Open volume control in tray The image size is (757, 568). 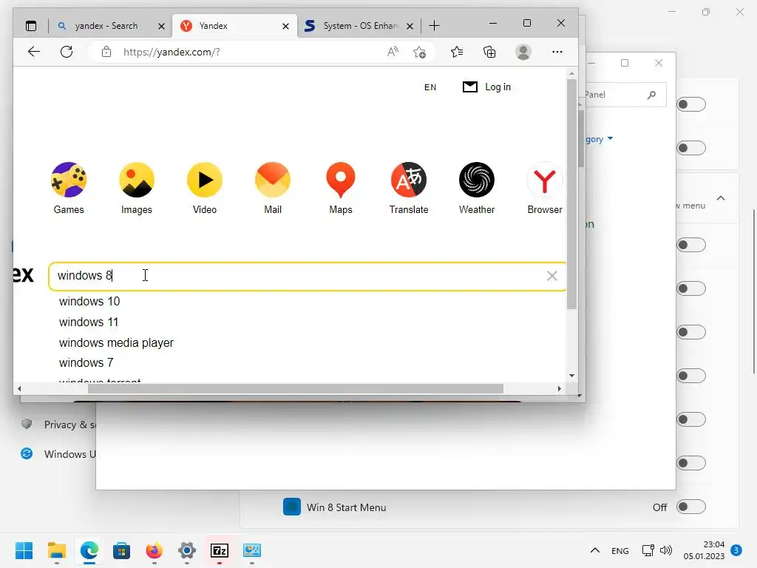pyautogui.click(x=666, y=550)
